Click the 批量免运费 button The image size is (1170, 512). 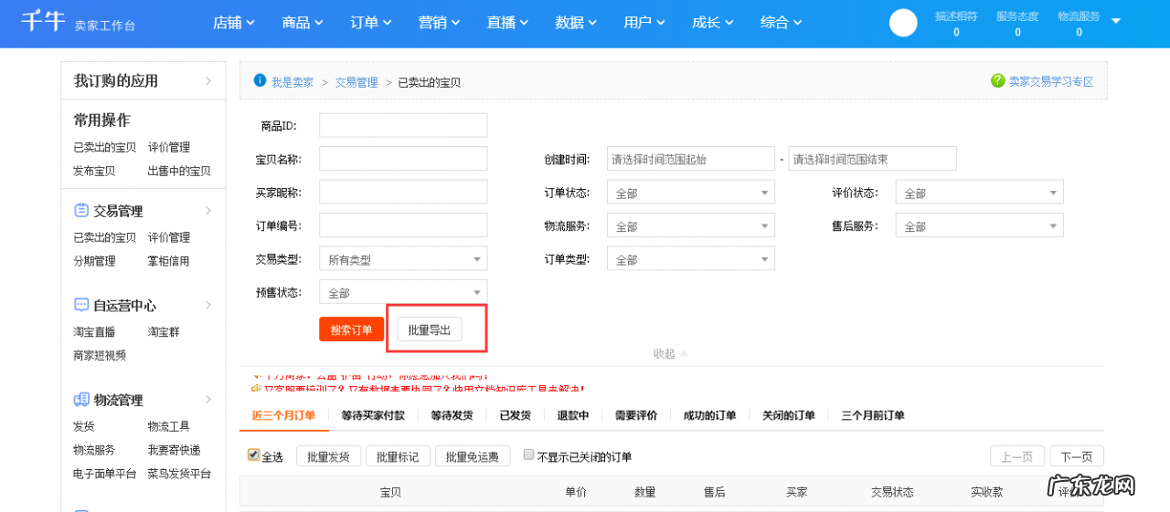[473, 456]
